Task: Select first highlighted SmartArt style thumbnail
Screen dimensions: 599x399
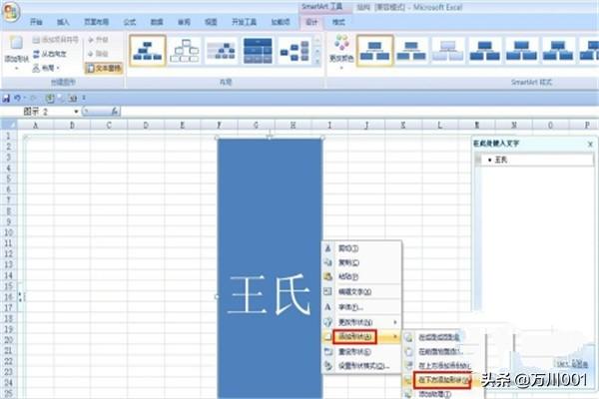Action: tap(374, 51)
